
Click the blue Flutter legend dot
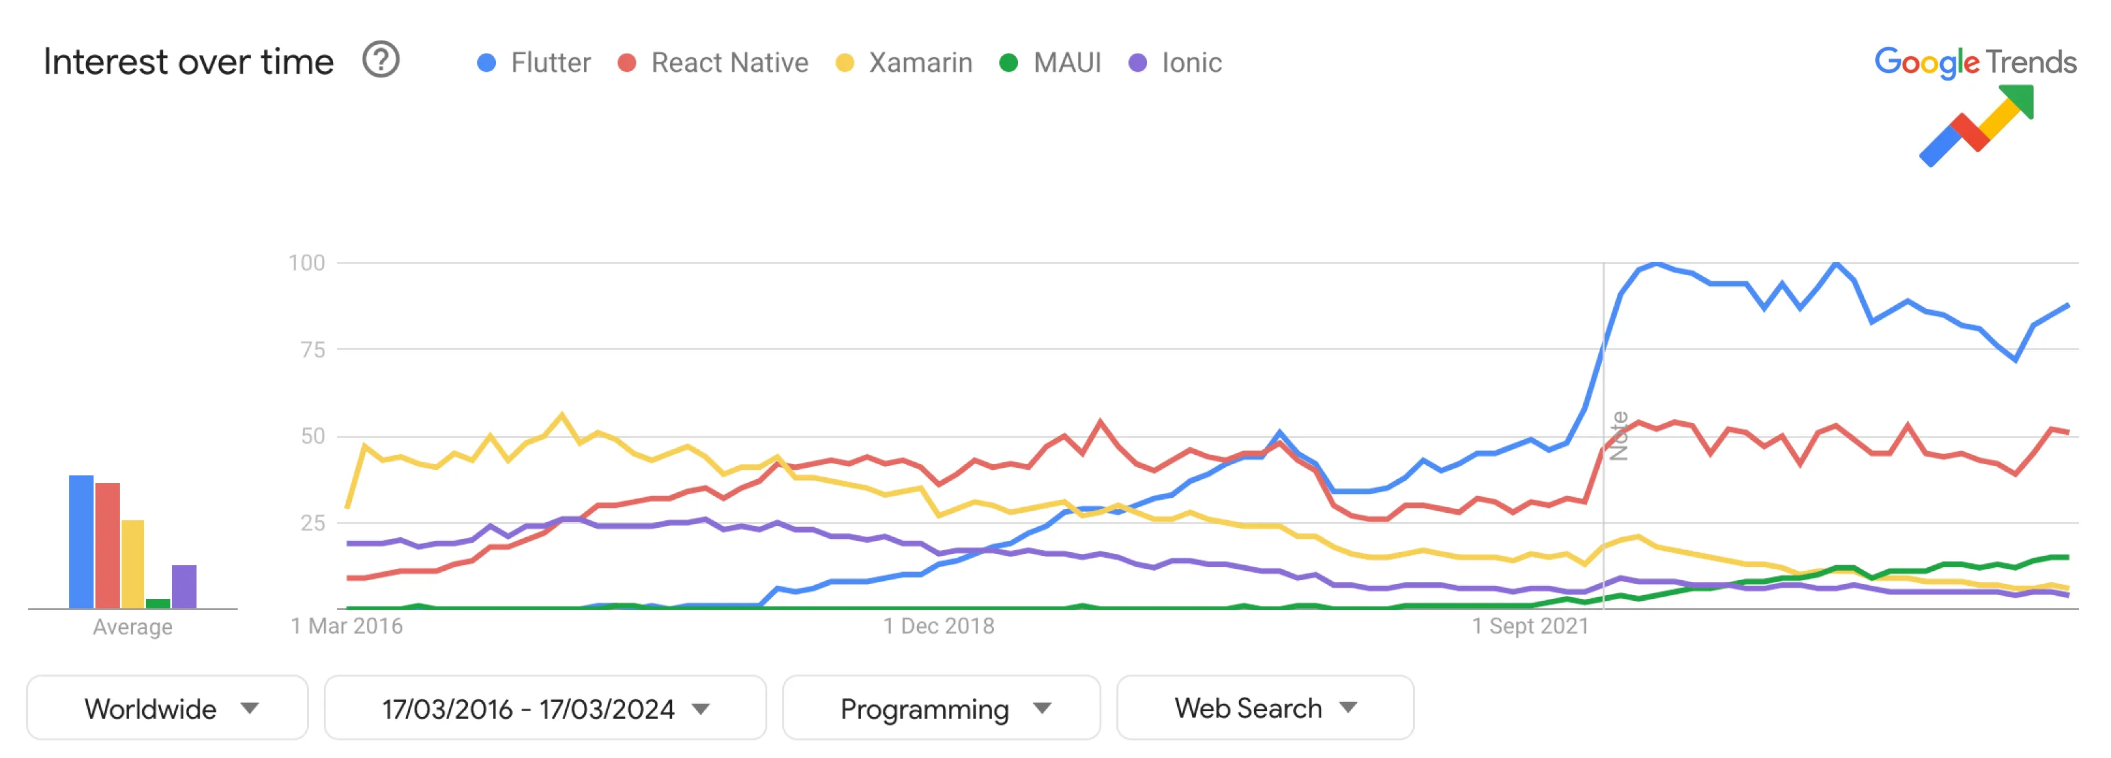coord(486,63)
